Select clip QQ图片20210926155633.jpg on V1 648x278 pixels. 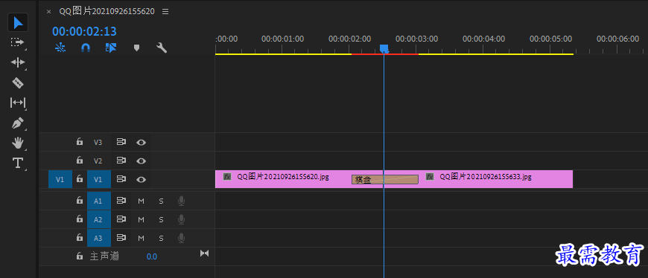495,179
